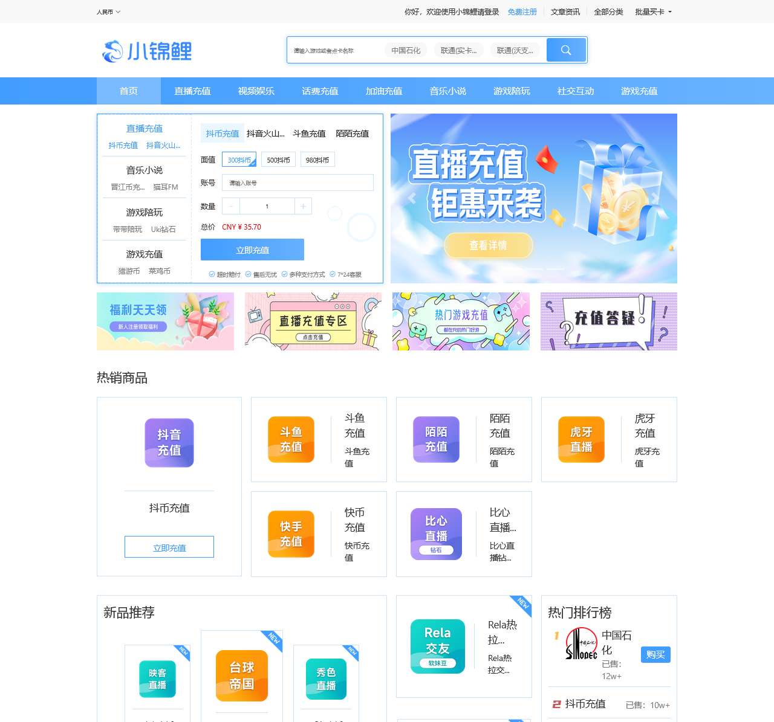
Task: Click 查看详情 on the banner
Action: point(489,245)
